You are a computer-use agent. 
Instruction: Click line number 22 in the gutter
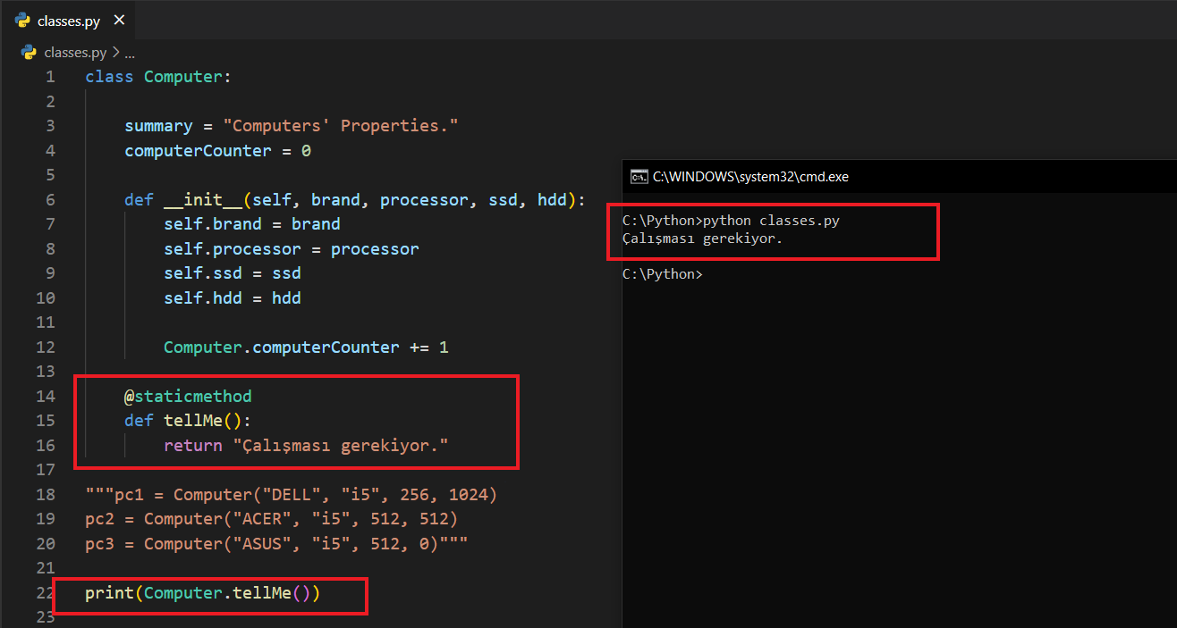46,592
